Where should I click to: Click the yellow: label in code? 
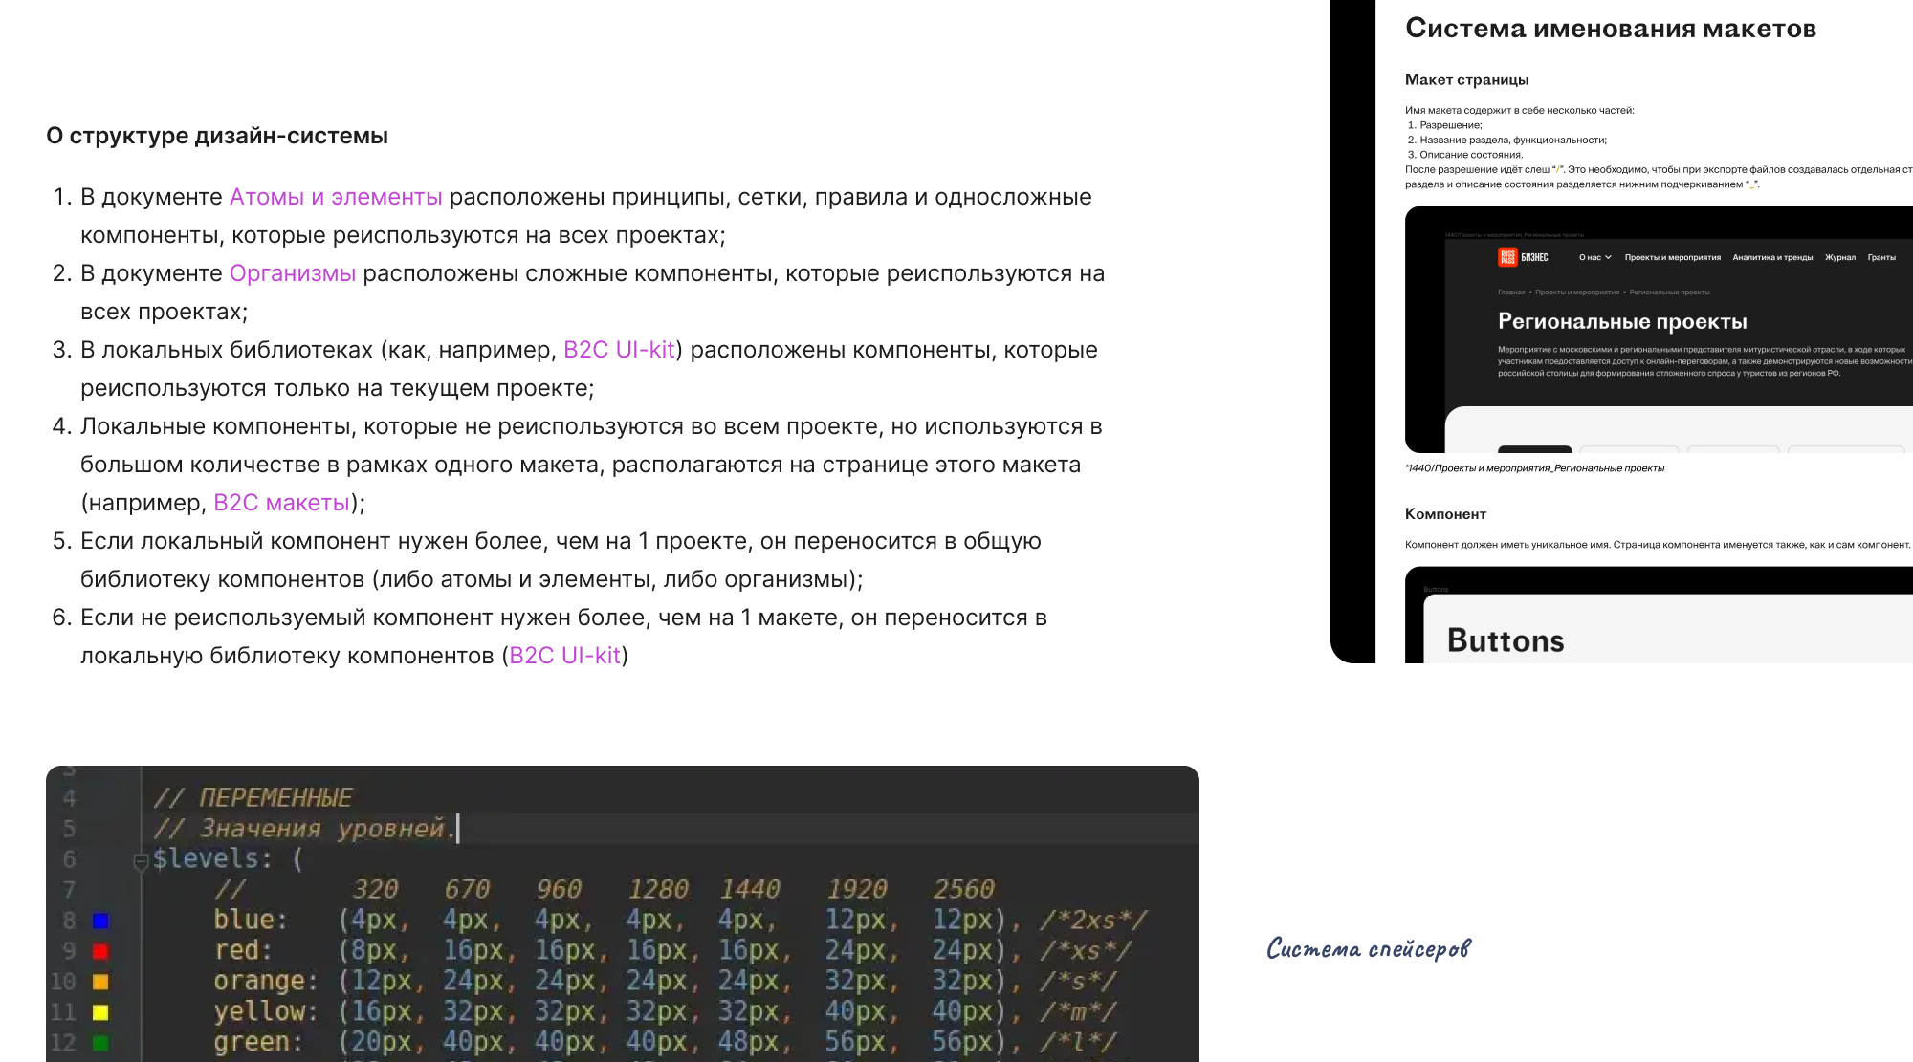tap(266, 1012)
